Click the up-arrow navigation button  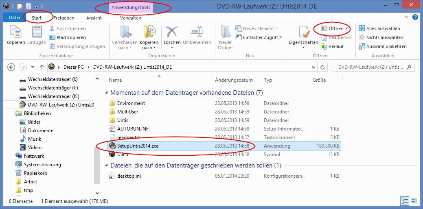pos(42,67)
